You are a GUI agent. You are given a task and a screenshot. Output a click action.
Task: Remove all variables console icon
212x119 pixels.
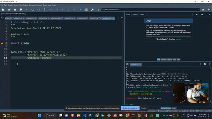click(205, 64)
